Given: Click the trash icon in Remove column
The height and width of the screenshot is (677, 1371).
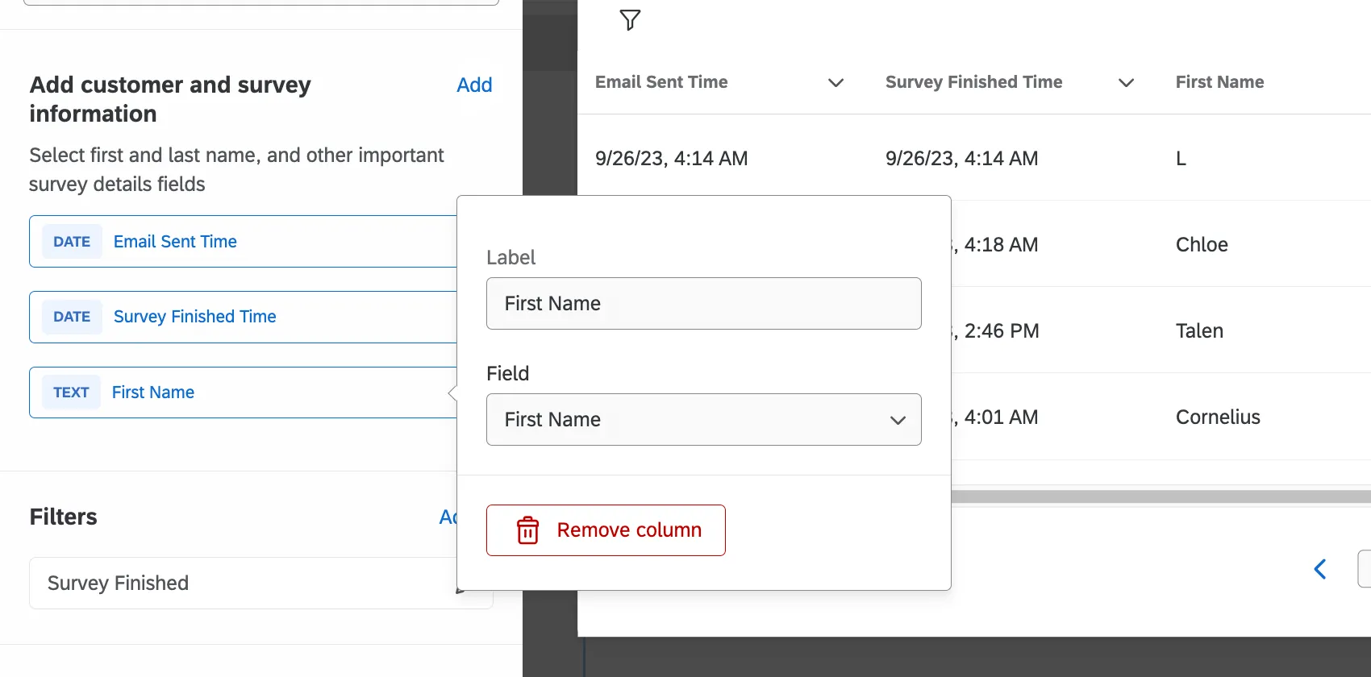Looking at the screenshot, I should [527, 530].
